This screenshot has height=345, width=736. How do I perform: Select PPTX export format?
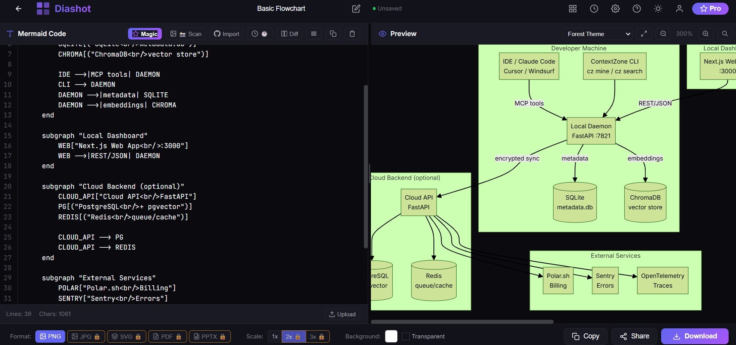(210, 336)
